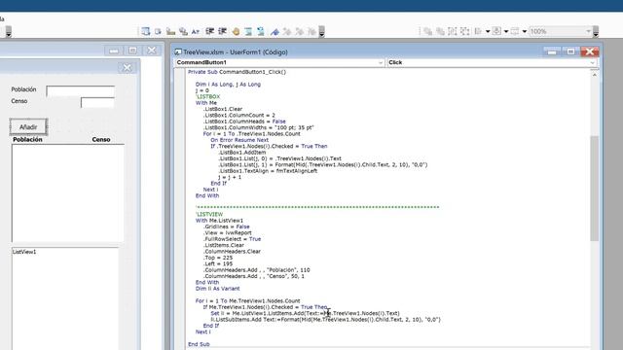Click the code window scroll up arrow

(595, 75)
